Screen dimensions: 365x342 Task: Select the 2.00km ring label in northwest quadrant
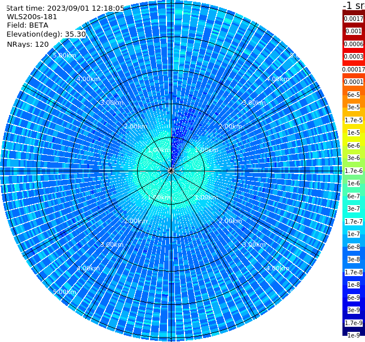(136, 126)
